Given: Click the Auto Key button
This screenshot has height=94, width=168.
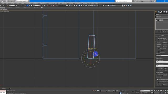Looking at the screenshot, I should pyautogui.click(x=138, y=91).
